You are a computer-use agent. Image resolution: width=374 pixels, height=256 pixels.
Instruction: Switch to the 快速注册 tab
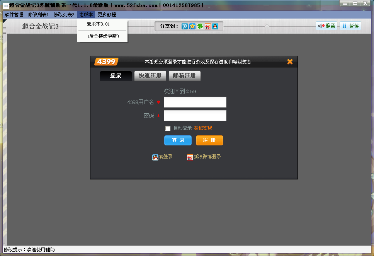(x=150, y=76)
